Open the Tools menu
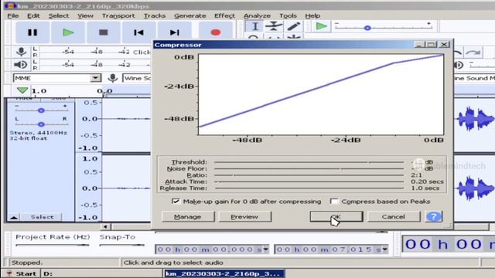This screenshot has width=495, height=278. [x=288, y=15]
